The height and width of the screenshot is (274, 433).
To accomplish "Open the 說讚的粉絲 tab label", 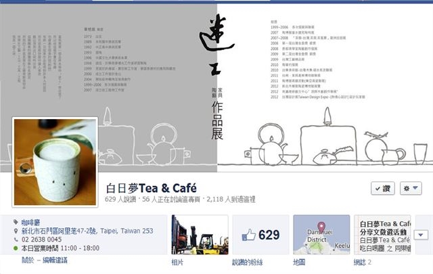I will pyautogui.click(x=248, y=262).
